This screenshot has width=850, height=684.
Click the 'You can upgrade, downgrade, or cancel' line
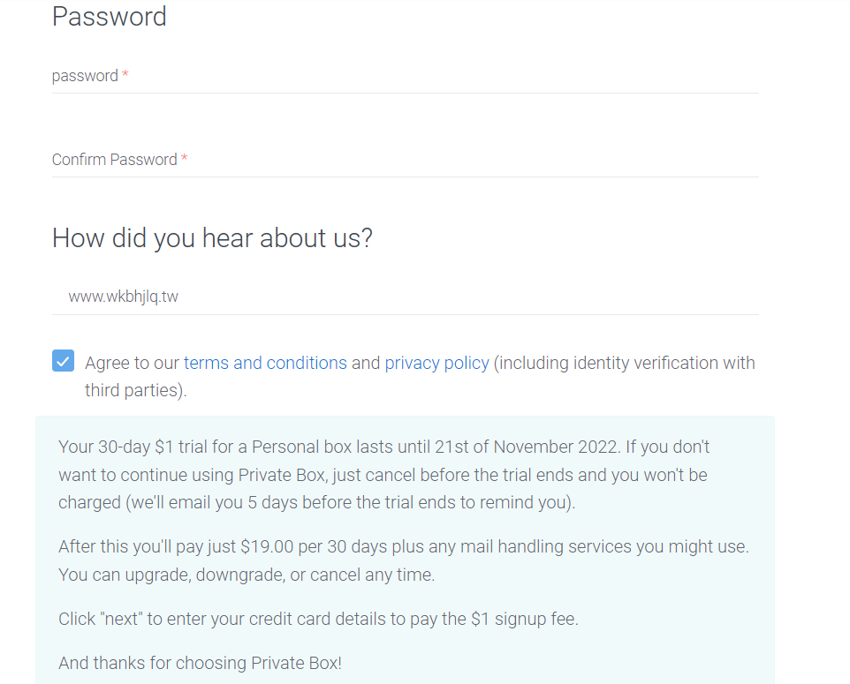(247, 575)
